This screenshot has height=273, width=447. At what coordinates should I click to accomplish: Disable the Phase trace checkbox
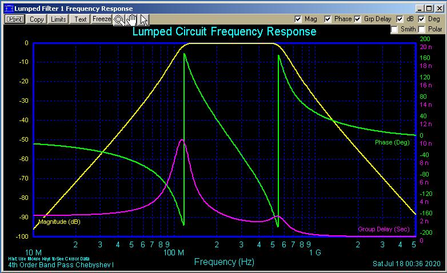tap(328, 19)
